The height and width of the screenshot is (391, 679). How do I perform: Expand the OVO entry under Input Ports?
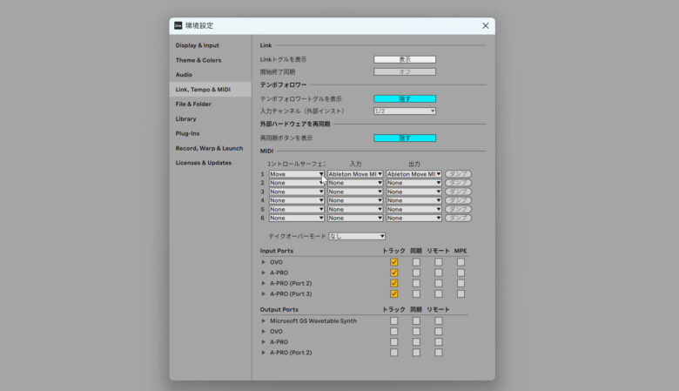pos(264,262)
